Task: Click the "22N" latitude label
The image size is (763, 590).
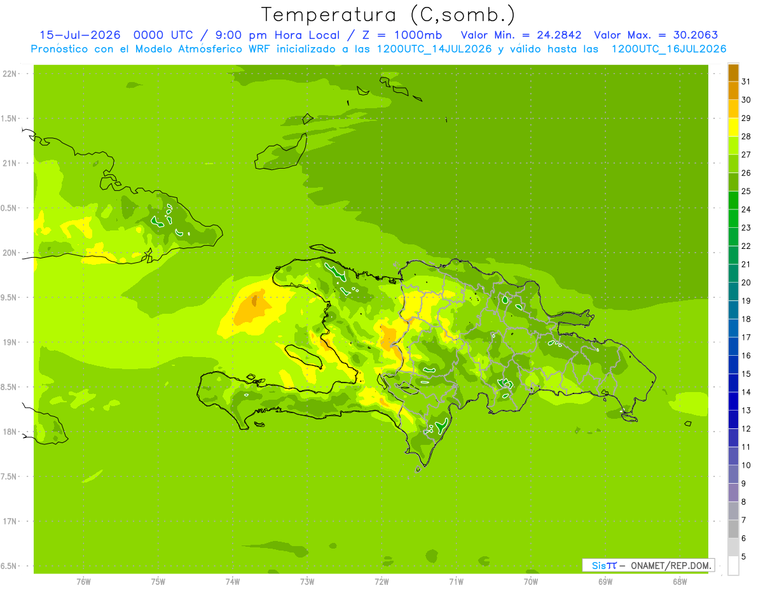Action: coord(10,73)
